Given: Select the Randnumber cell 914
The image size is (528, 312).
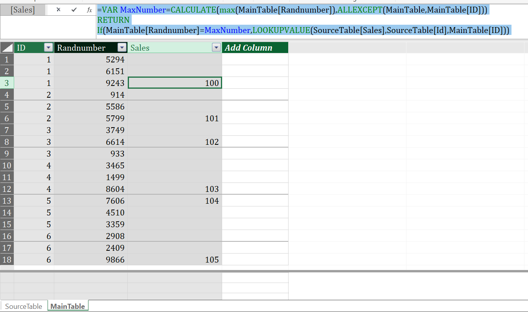Looking at the screenshot, I should point(91,95).
